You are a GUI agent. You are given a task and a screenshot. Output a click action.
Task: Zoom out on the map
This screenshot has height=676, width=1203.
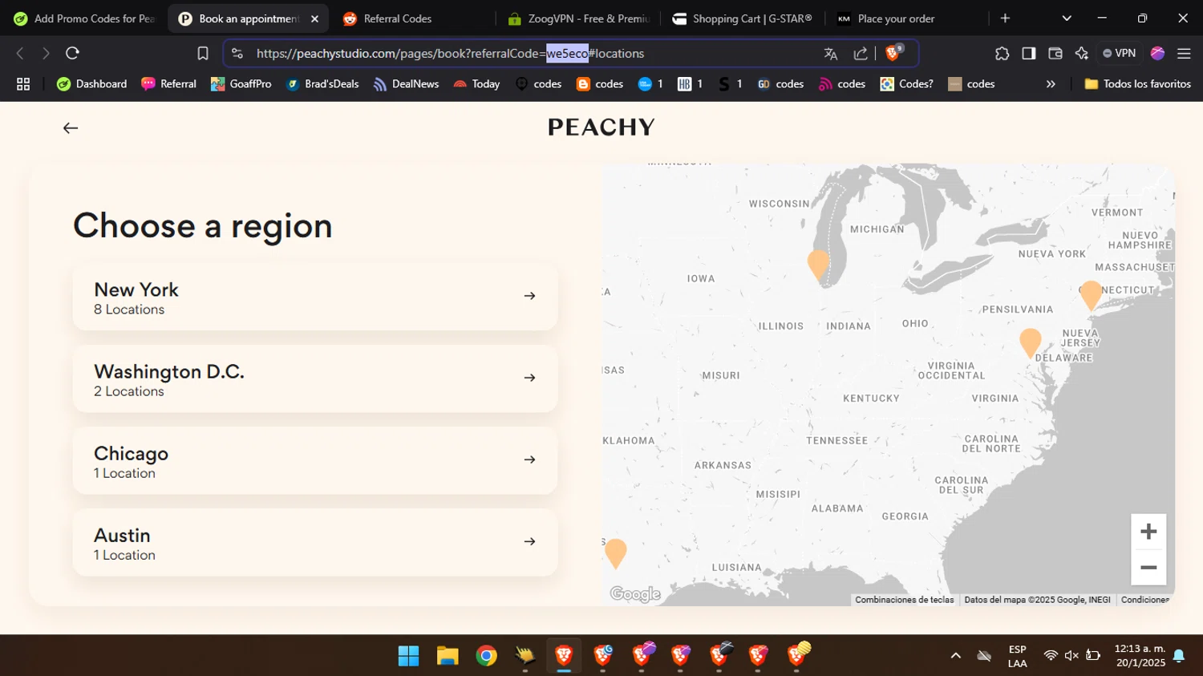[x=1148, y=567]
